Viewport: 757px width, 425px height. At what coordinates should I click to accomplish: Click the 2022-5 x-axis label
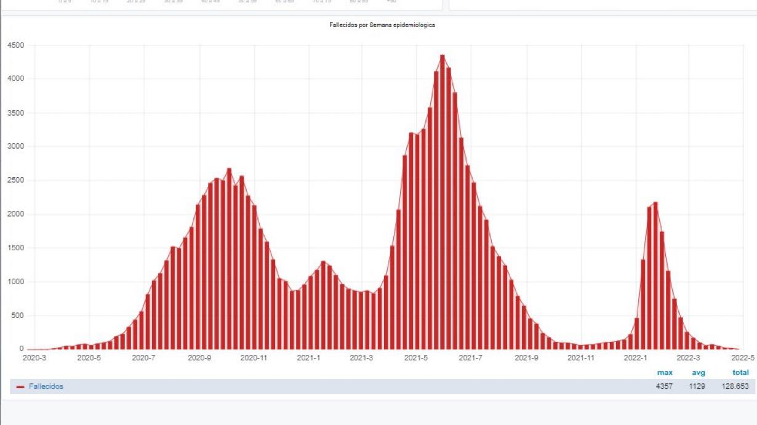743,357
